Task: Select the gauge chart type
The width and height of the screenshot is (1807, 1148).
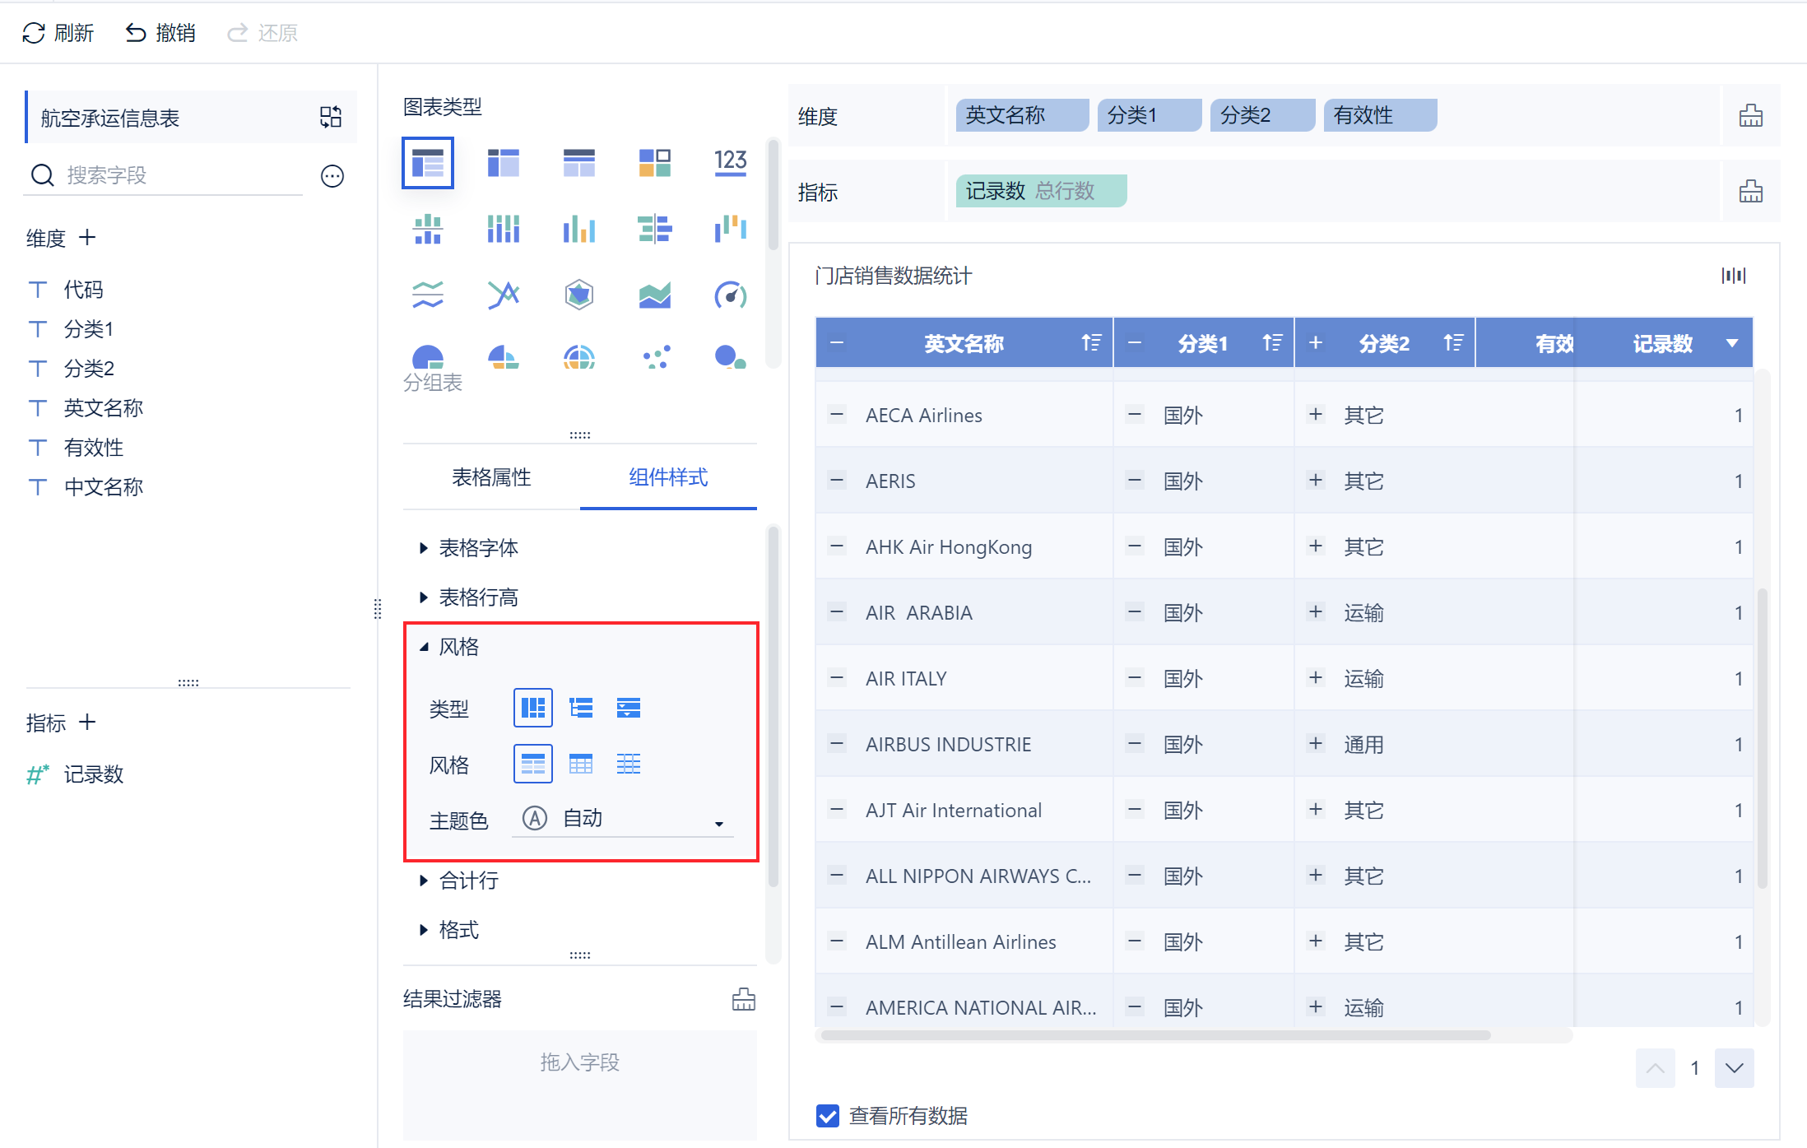Action: tap(730, 295)
